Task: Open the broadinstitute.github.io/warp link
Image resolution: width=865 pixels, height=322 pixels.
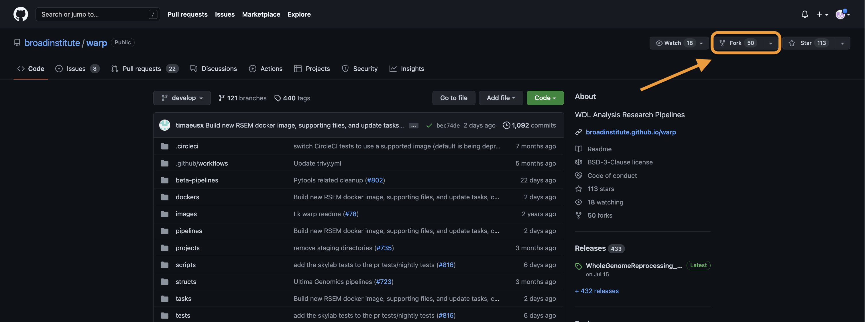Action: point(630,132)
